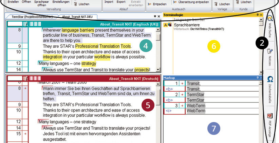The height and width of the screenshot is (143, 279).
Task: Click the German pane vertical scrollbar thumb
Action: tap(158, 97)
